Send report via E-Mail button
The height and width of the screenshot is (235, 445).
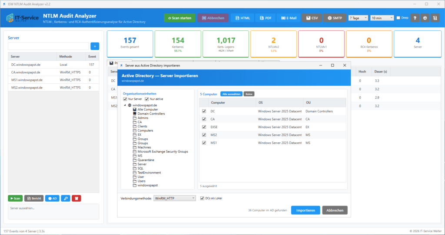pyautogui.click(x=289, y=18)
